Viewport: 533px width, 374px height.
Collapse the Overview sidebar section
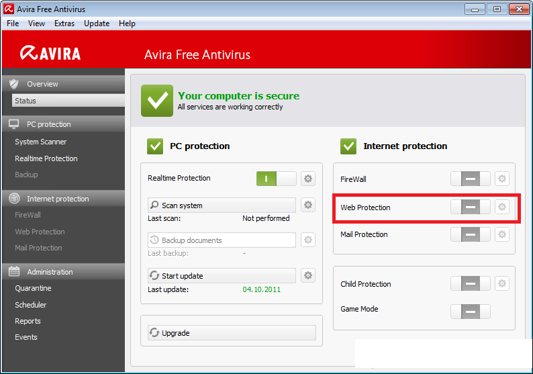[x=64, y=84]
